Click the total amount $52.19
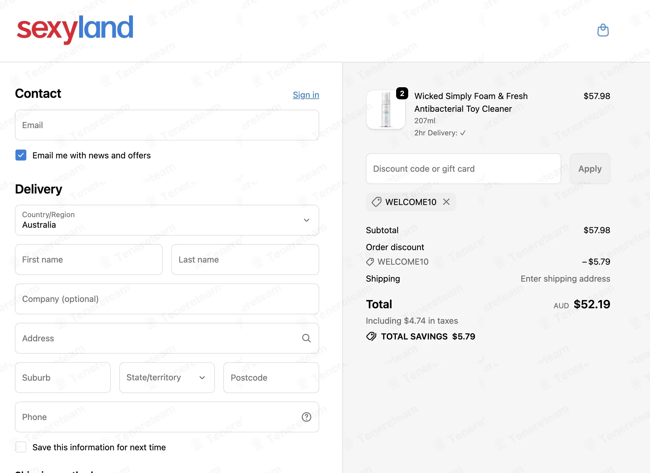 [x=592, y=304]
